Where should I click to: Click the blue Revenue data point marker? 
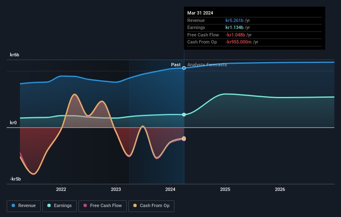click(184, 68)
